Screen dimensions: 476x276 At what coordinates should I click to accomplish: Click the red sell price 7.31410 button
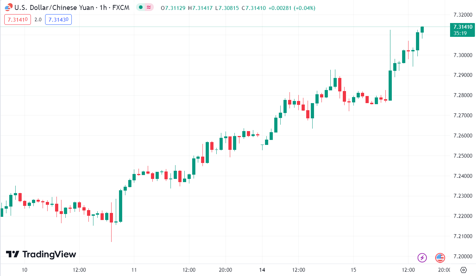coord(18,20)
